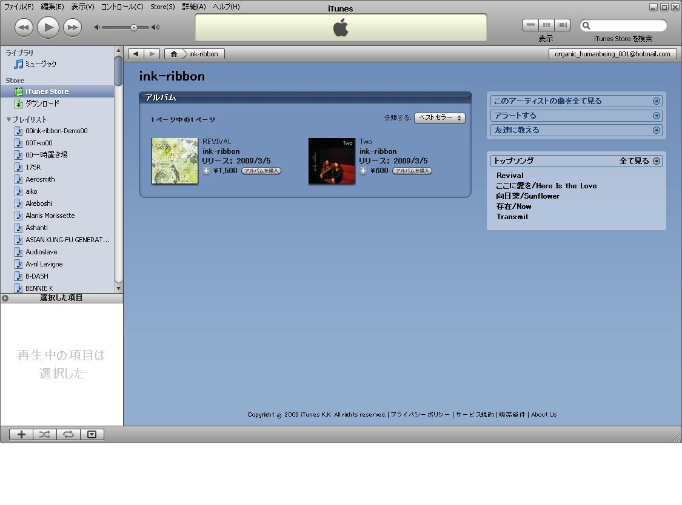
Task: Open the 表示(V) menu
Action: click(x=82, y=7)
